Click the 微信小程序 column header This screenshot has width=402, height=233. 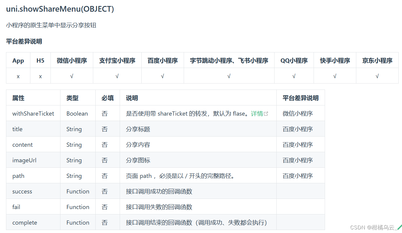coord(72,60)
